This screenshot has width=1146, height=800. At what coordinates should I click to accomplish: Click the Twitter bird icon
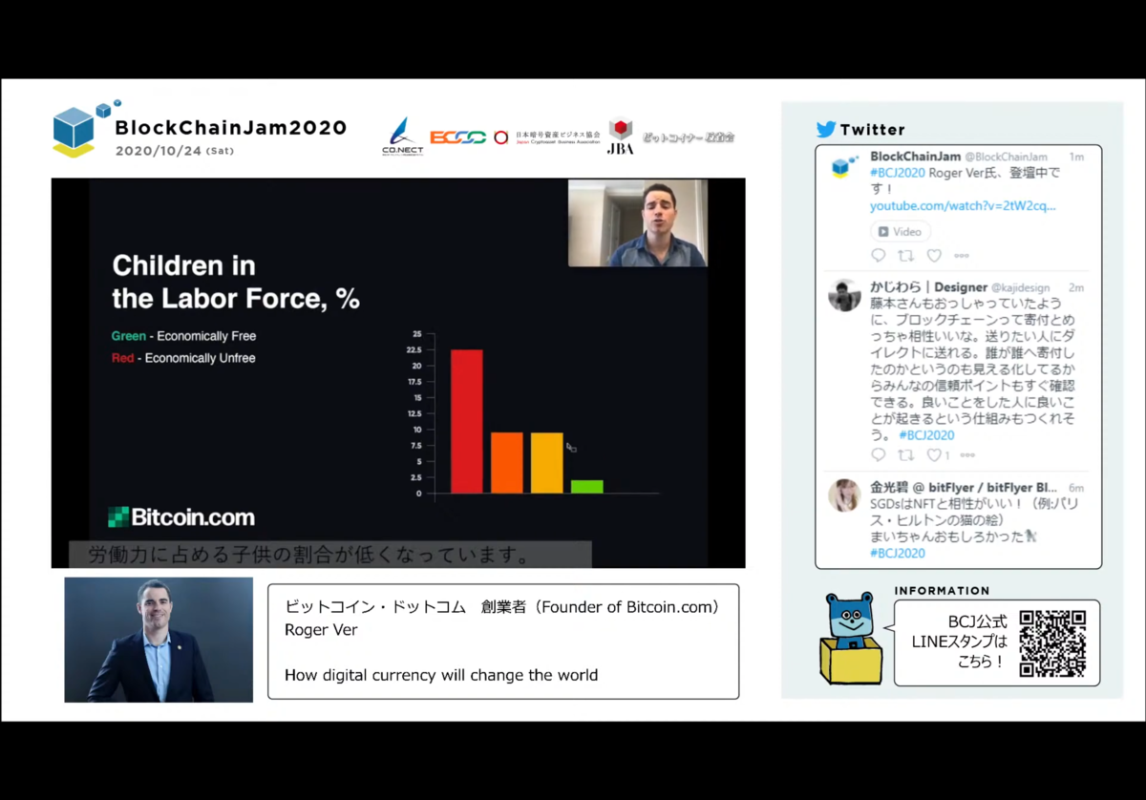tap(826, 129)
